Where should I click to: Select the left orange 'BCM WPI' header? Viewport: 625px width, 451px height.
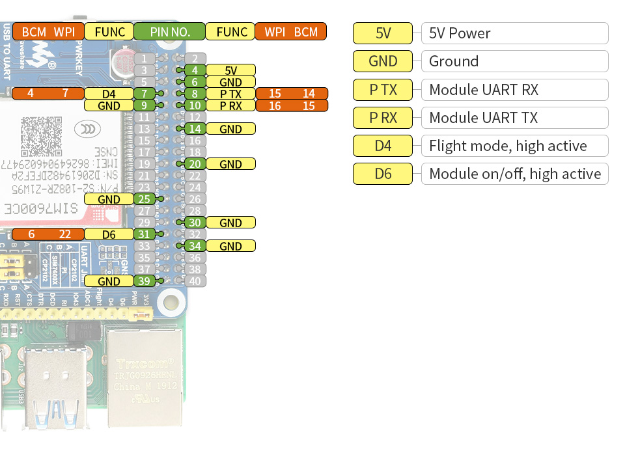click(x=48, y=31)
